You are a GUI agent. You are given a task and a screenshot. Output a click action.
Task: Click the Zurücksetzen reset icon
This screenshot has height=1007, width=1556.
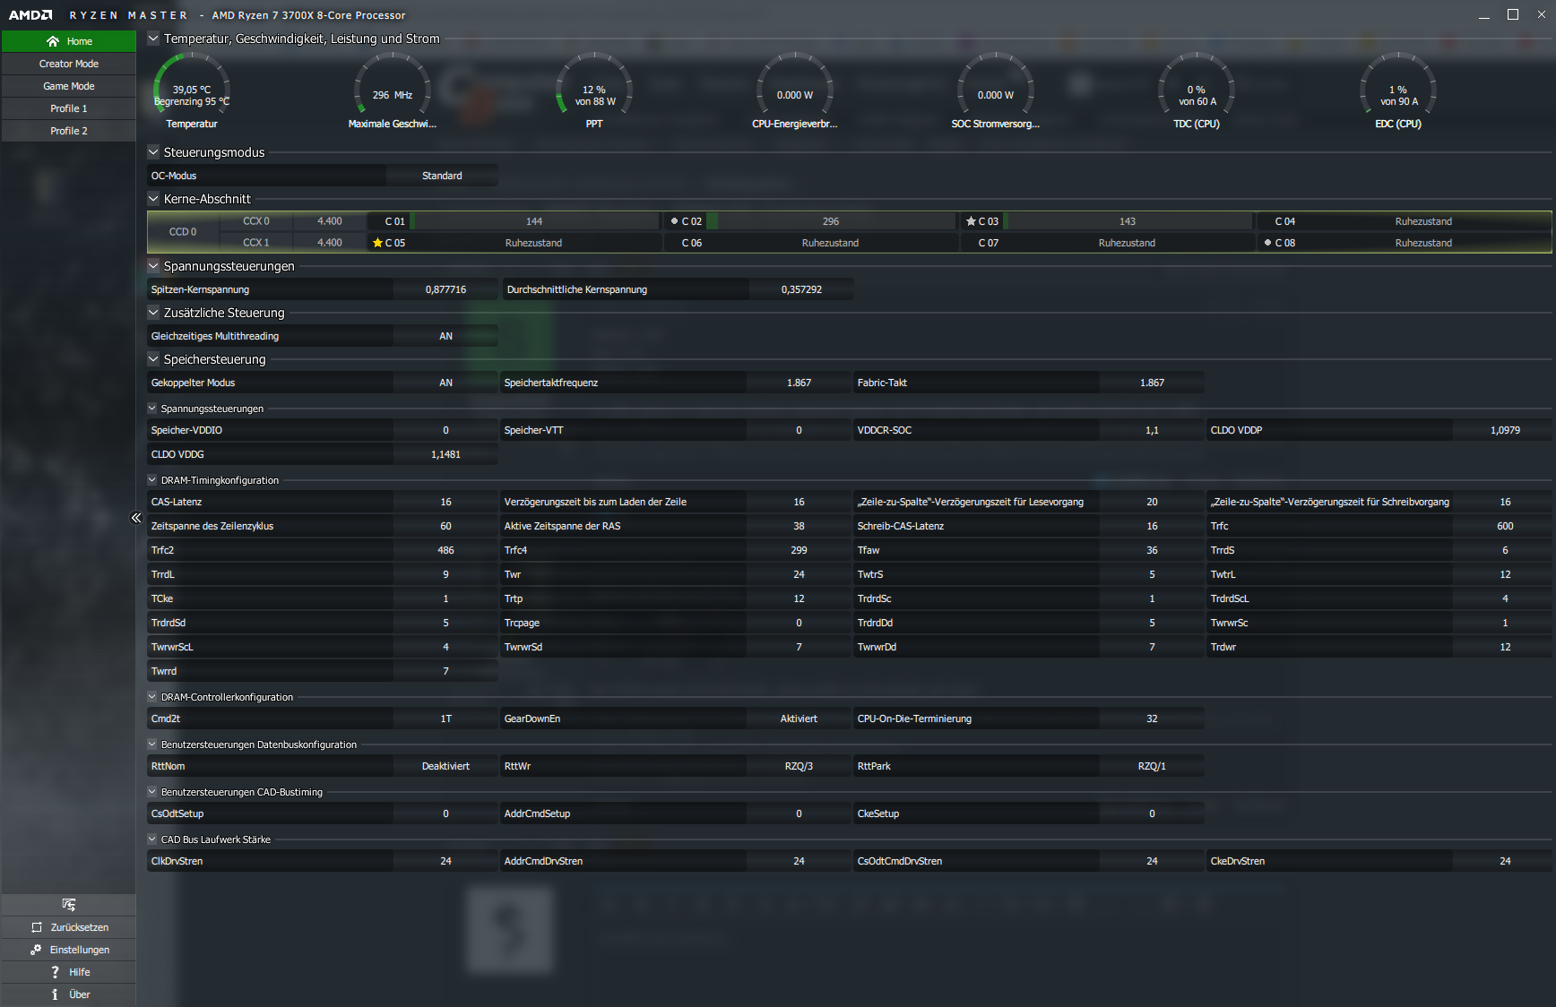pos(37,927)
